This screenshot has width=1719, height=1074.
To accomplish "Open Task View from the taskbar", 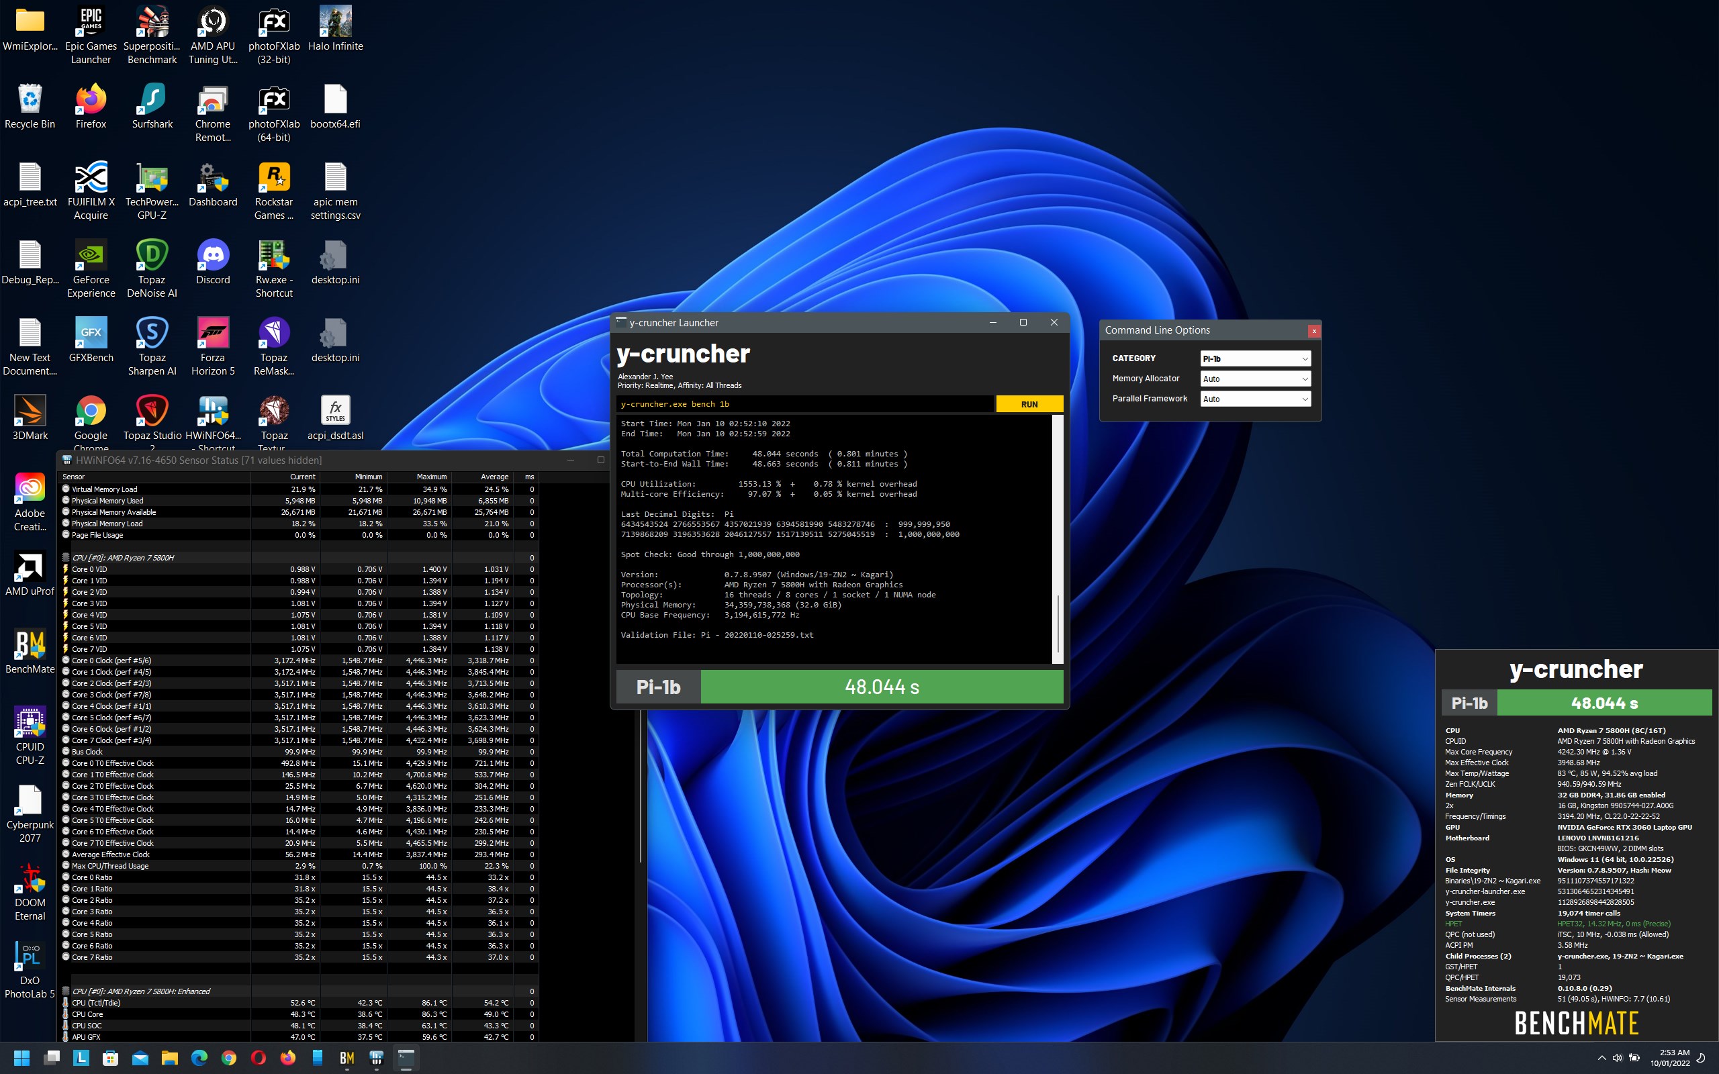I will (52, 1058).
